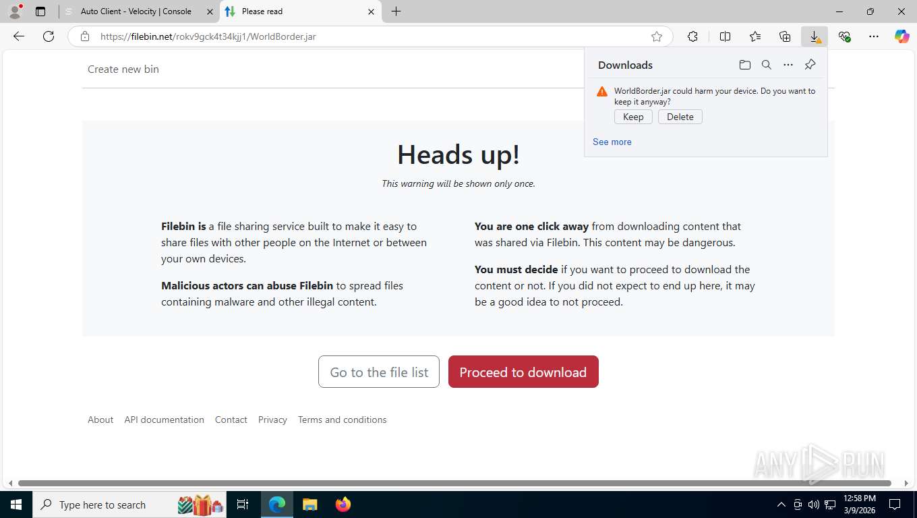Launch Firefox from taskbar
917x518 pixels.
pyautogui.click(x=343, y=505)
